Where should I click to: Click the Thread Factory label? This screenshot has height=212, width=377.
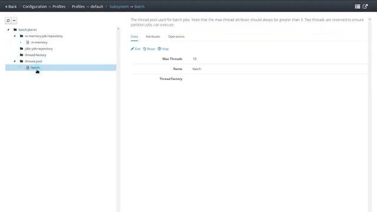[171, 79]
